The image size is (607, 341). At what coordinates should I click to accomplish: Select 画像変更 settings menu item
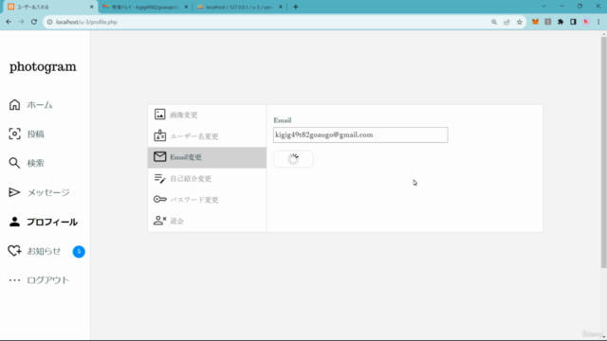(207, 115)
